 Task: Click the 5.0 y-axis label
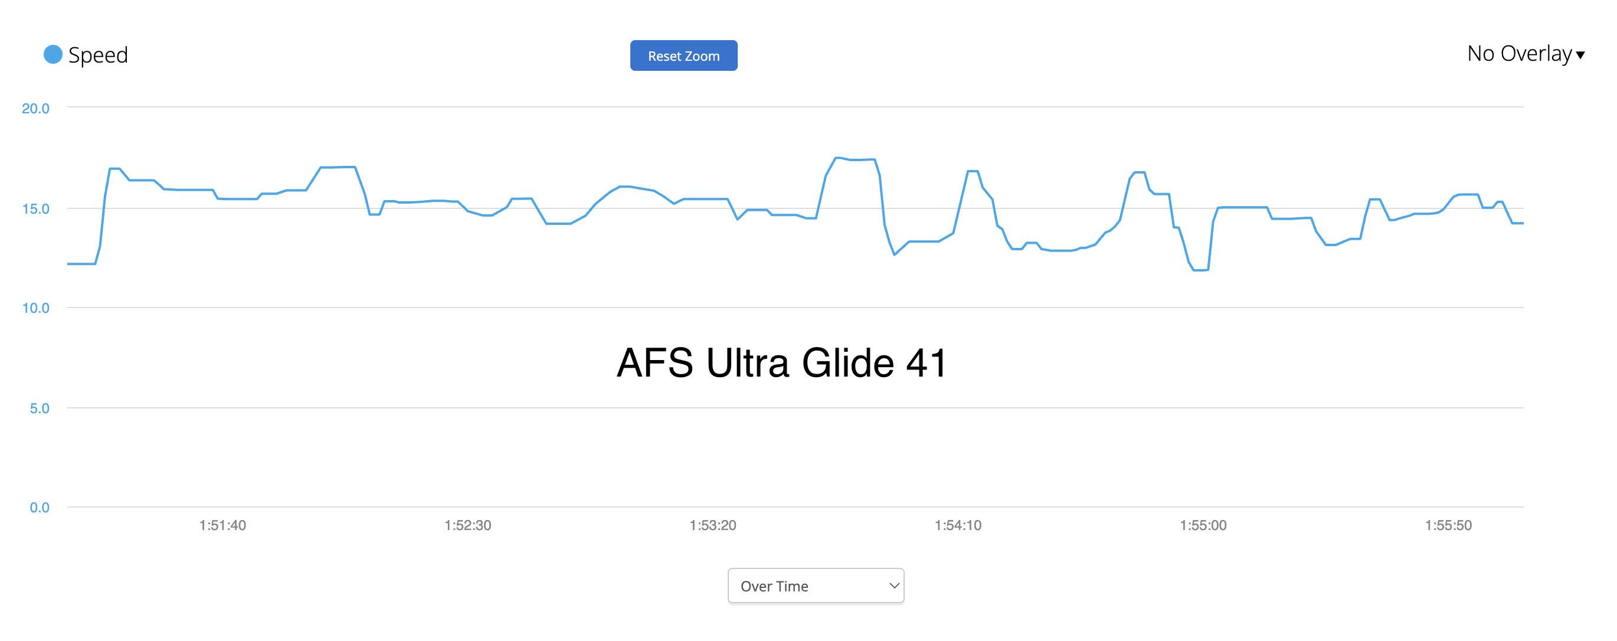point(39,408)
